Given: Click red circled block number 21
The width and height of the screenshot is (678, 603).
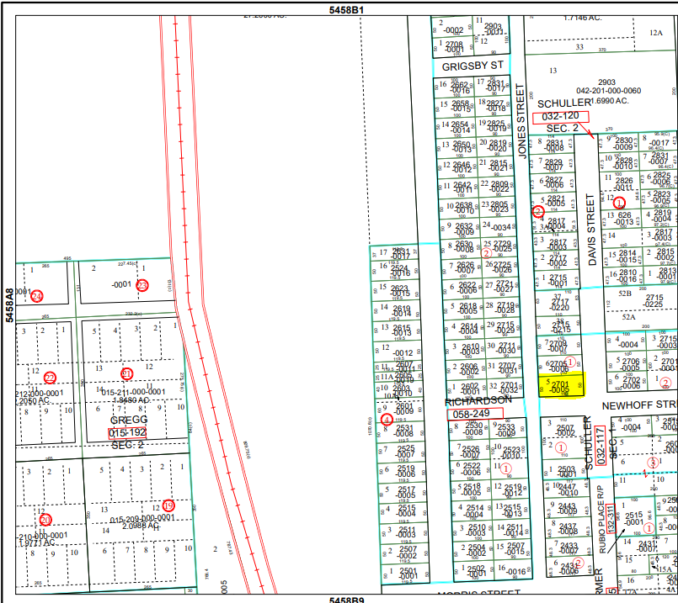Looking at the screenshot, I should 127,373.
